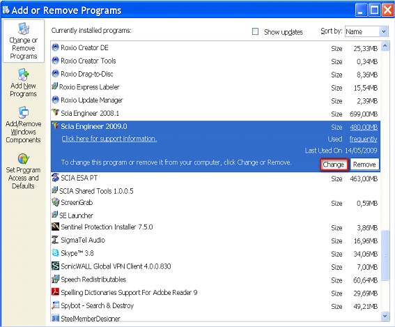Screen dimensions: 395x327
Task: Click the vertical scrollbar thumb in program list
Action: tap(385, 255)
